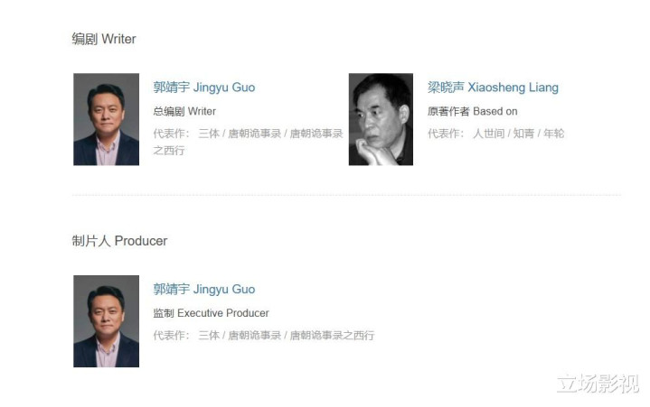650x407 pixels.
Task: Open Jingyu Guo's name link under Producer section
Action: click(x=204, y=289)
